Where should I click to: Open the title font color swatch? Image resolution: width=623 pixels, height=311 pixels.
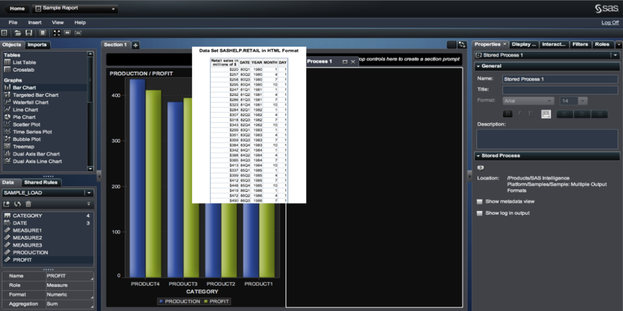click(x=546, y=114)
